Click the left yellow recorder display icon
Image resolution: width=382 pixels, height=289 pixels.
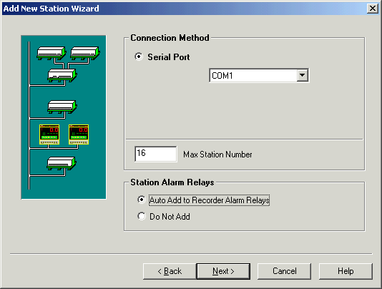tap(49, 134)
